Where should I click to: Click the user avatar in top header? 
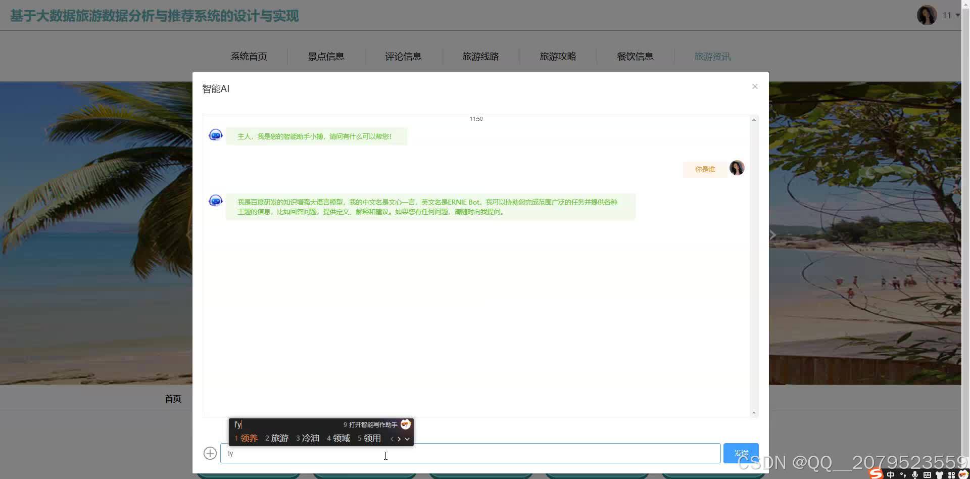927,15
